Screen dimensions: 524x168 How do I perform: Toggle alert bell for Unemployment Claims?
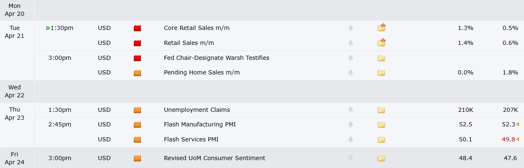[x=351, y=110]
